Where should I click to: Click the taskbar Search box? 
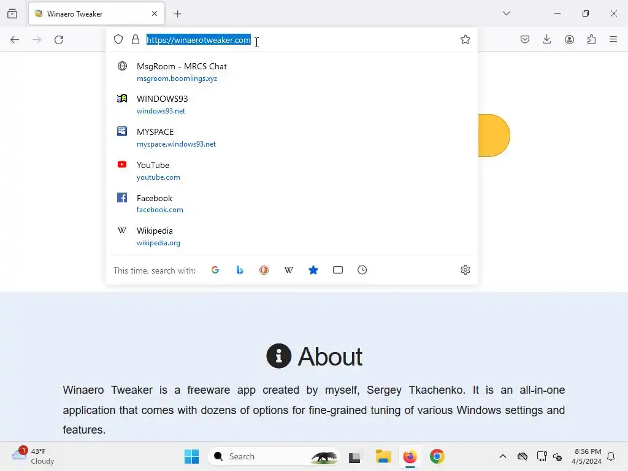pyautogui.click(x=274, y=456)
